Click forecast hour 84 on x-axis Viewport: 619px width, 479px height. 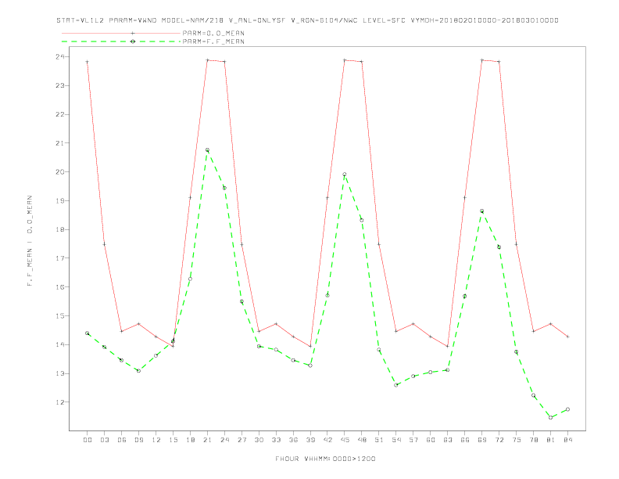coord(567,440)
